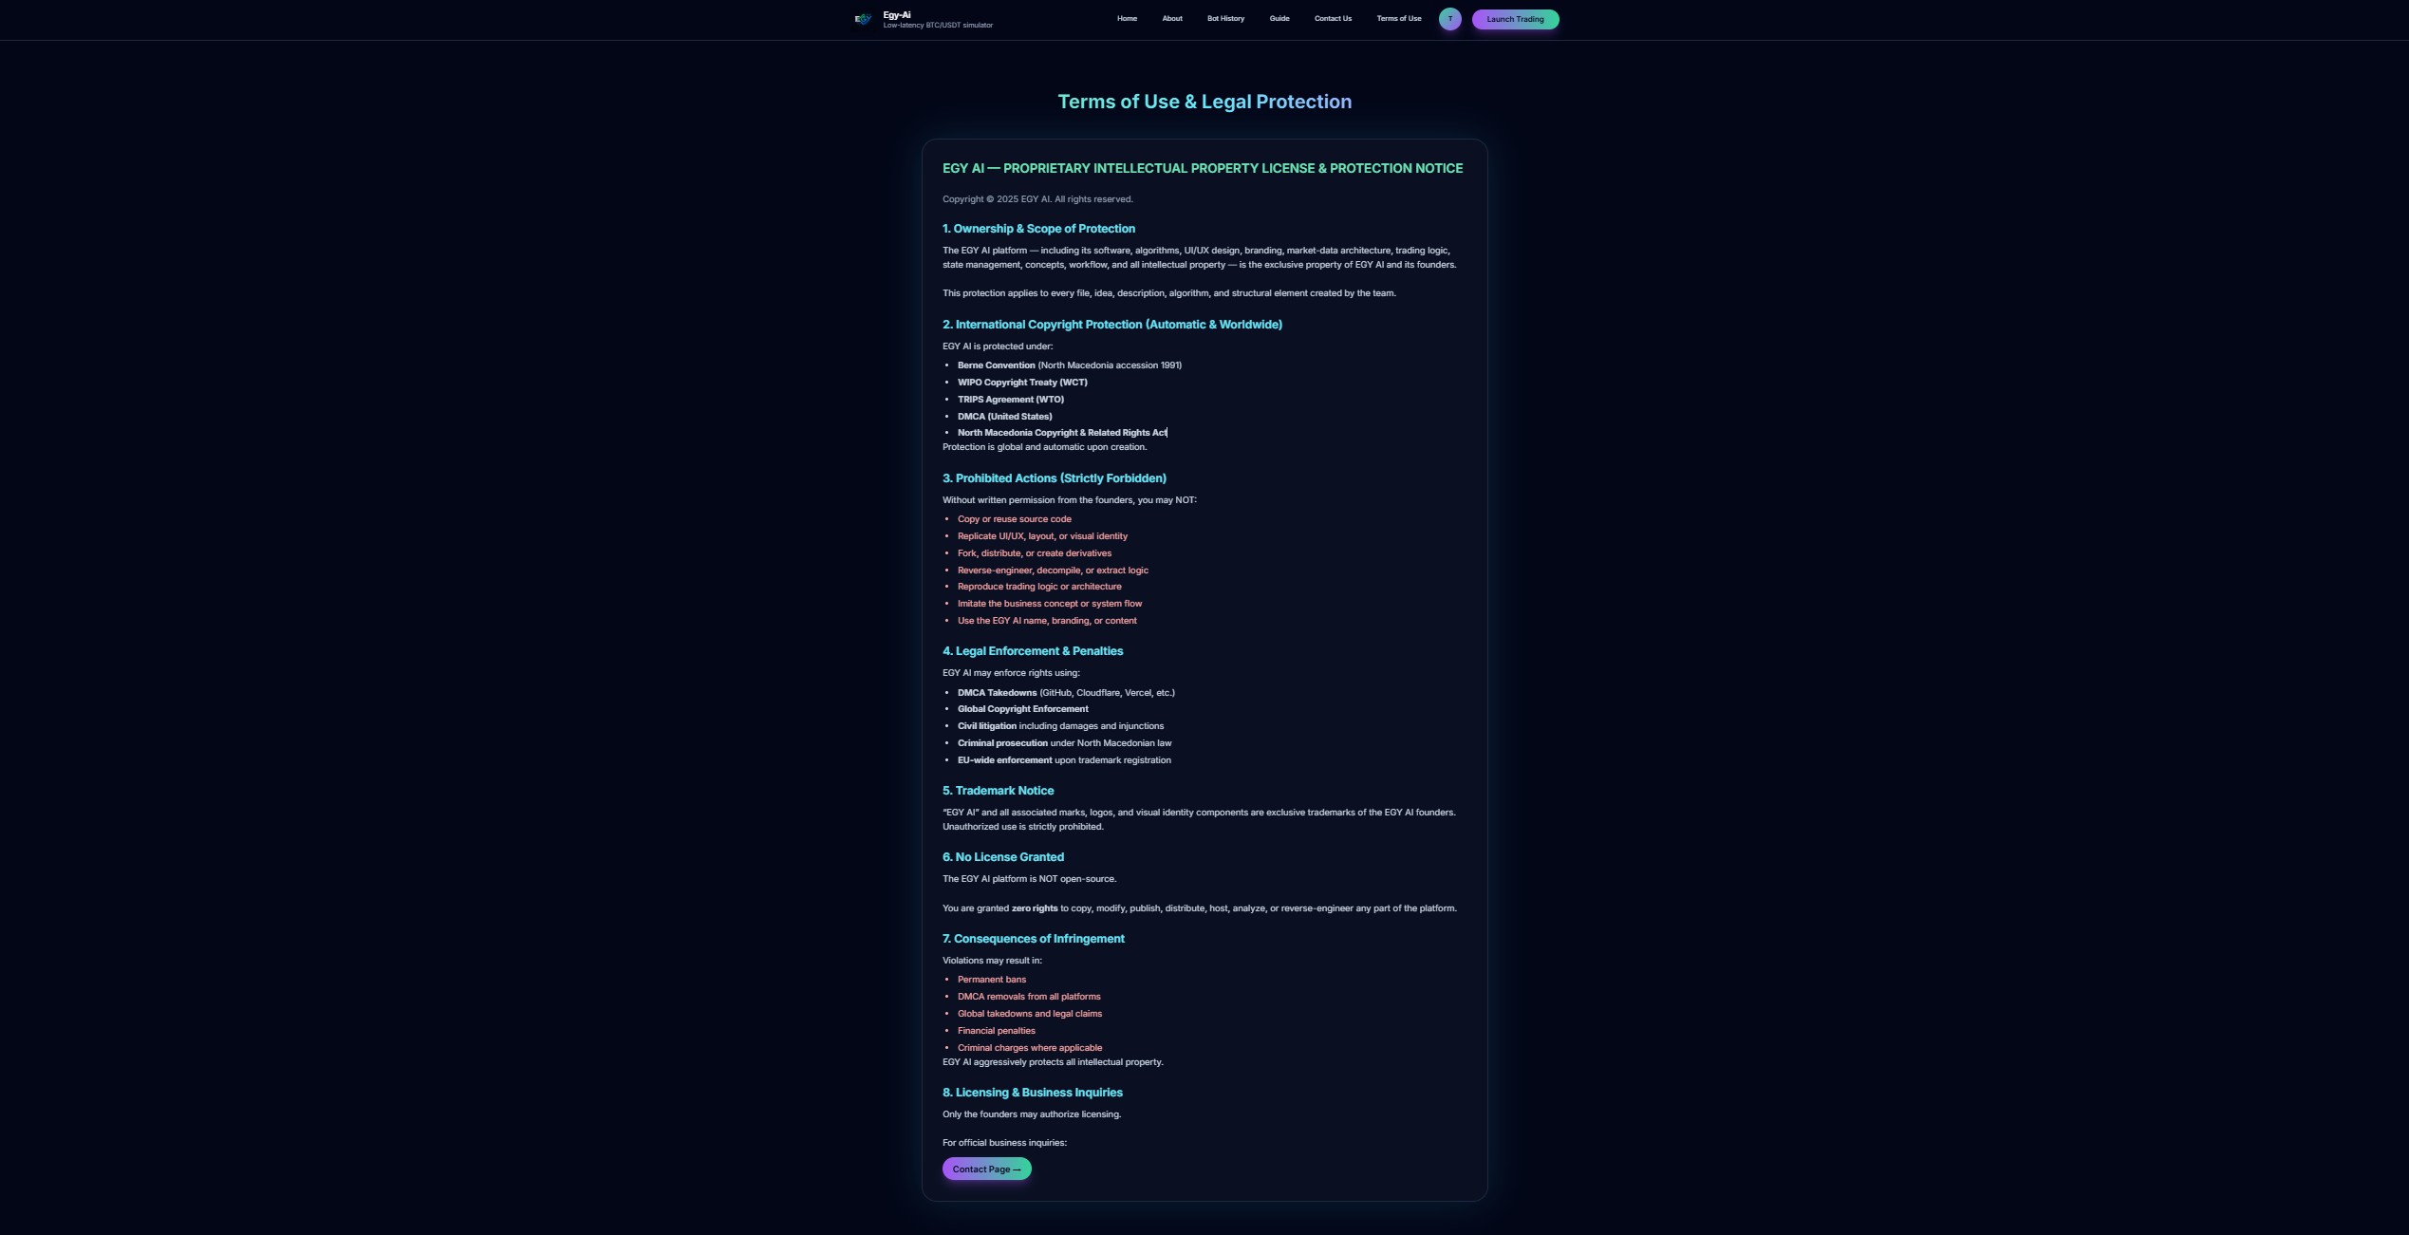The width and height of the screenshot is (2409, 1235).
Task: View the Bot History page
Action: coord(1225,19)
